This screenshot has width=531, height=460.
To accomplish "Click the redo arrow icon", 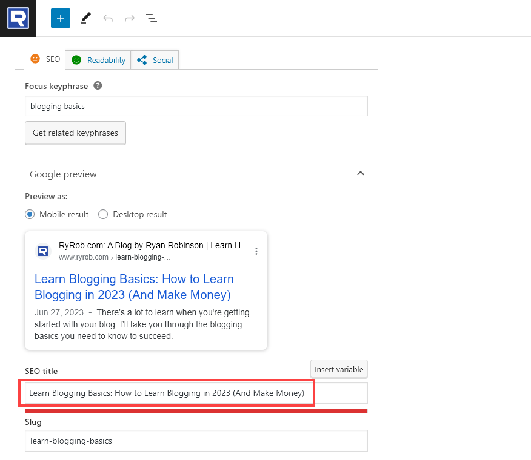I will (x=129, y=18).
